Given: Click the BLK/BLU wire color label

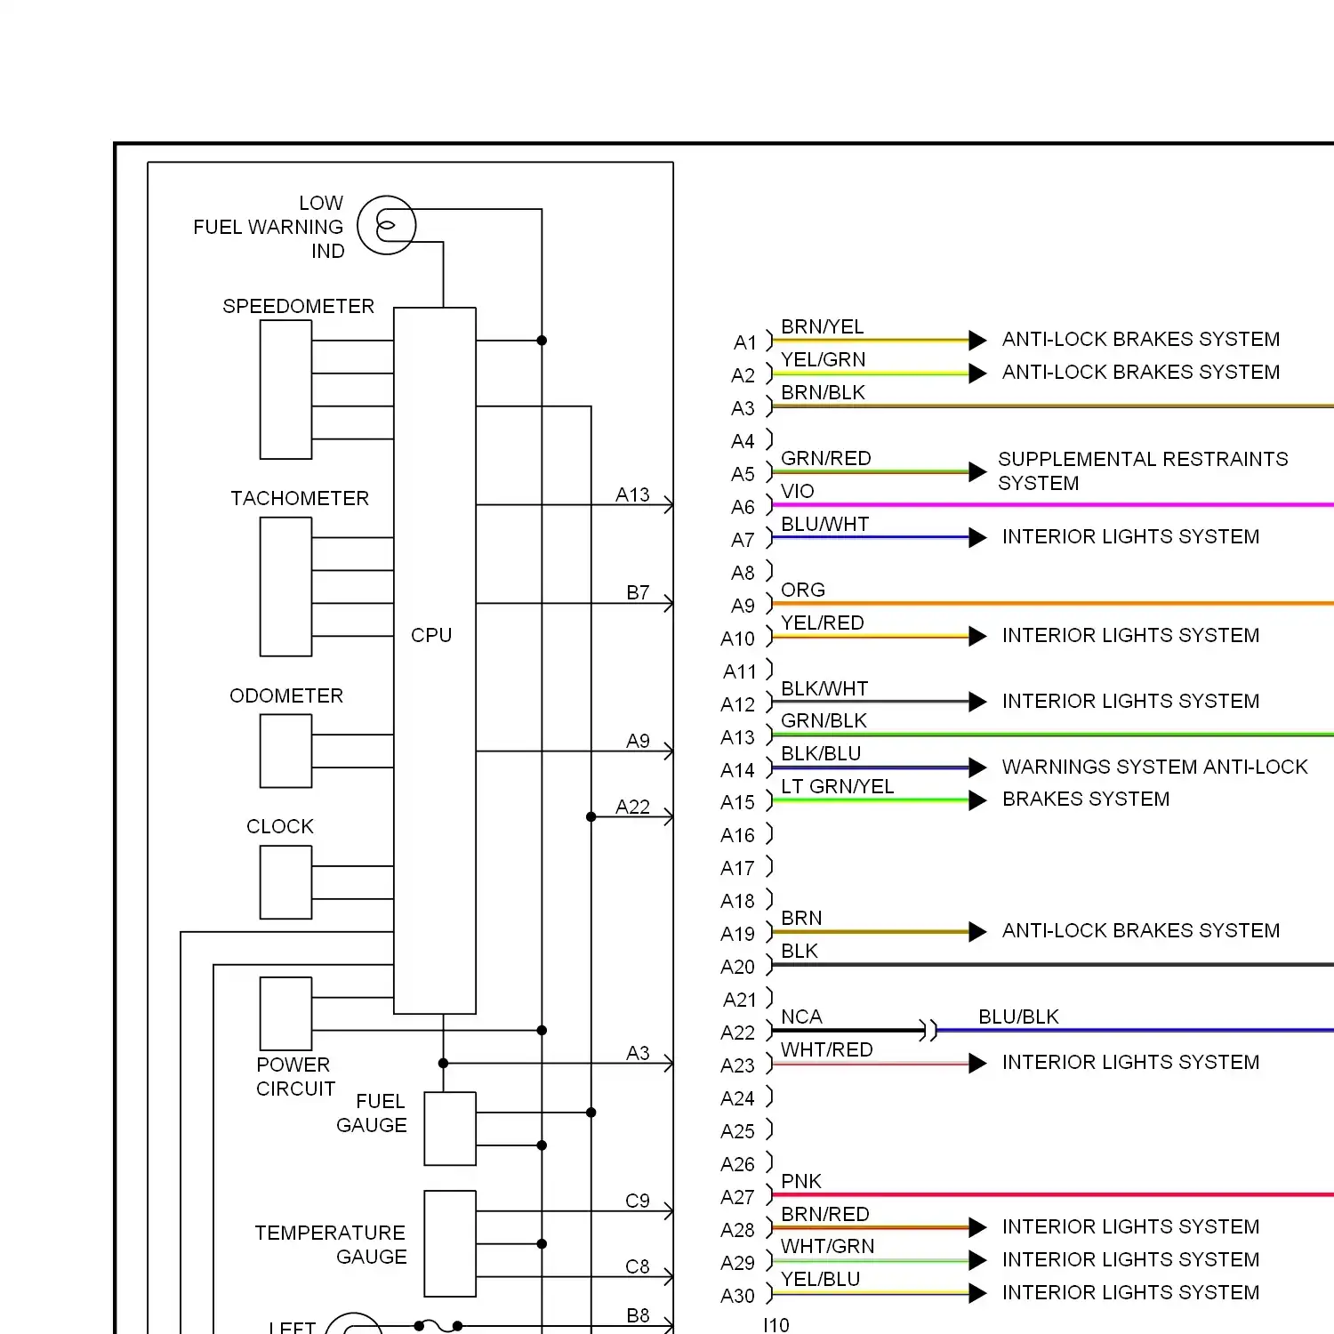Looking at the screenshot, I should 821,753.
